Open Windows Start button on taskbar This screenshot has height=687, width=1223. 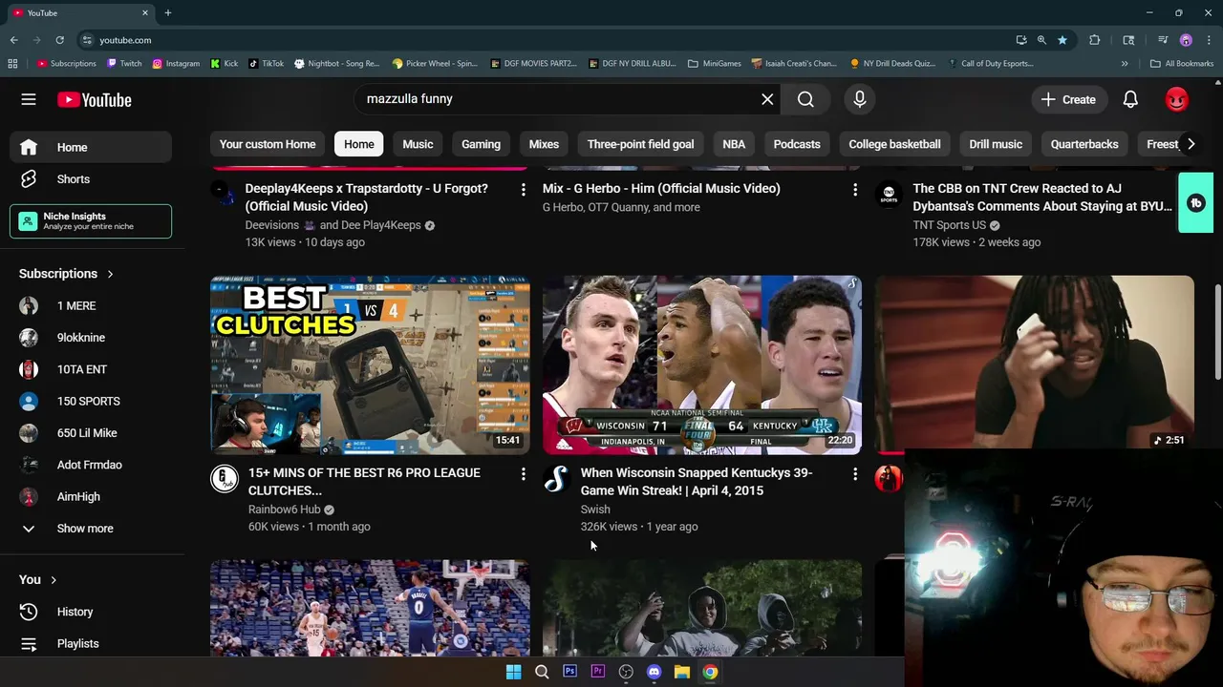[x=513, y=672]
